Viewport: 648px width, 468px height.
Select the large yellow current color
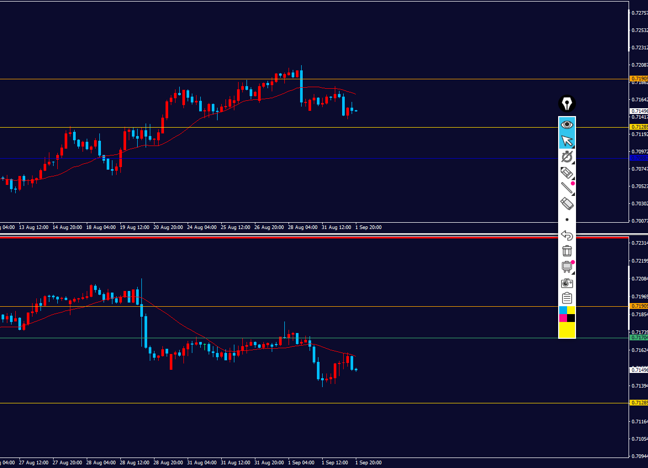tap(567, 330)
